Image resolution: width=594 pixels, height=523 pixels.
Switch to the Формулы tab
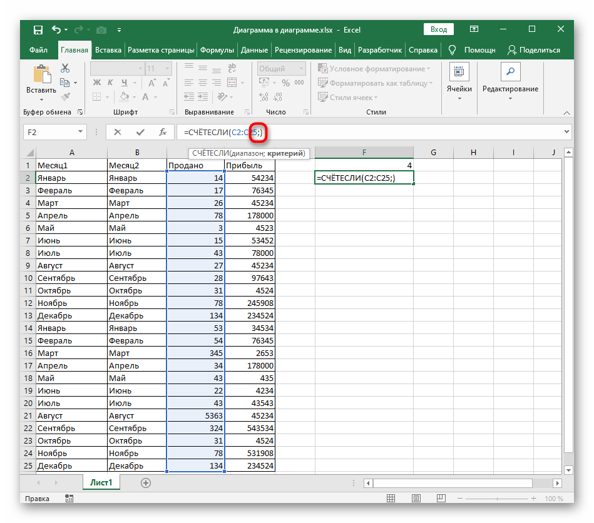(217, 50)
